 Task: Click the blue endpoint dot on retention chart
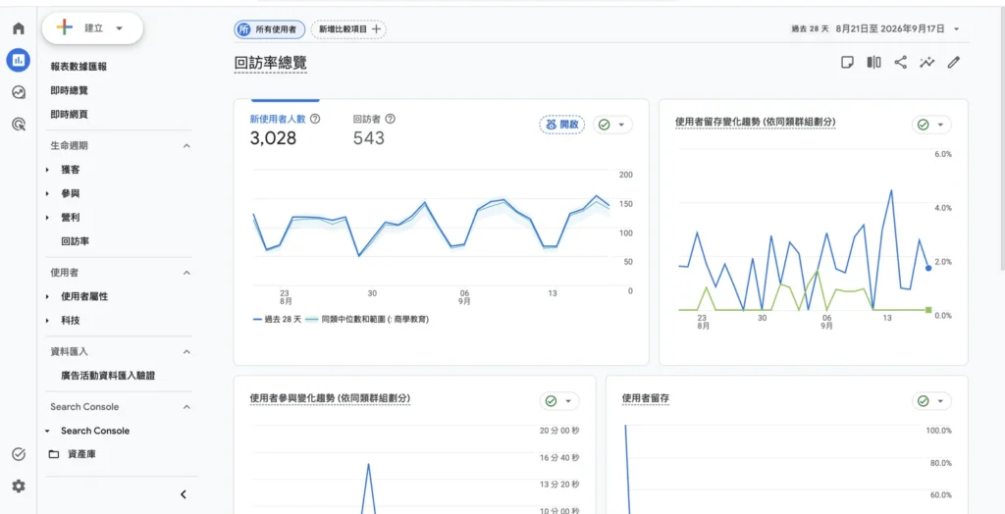928,268
